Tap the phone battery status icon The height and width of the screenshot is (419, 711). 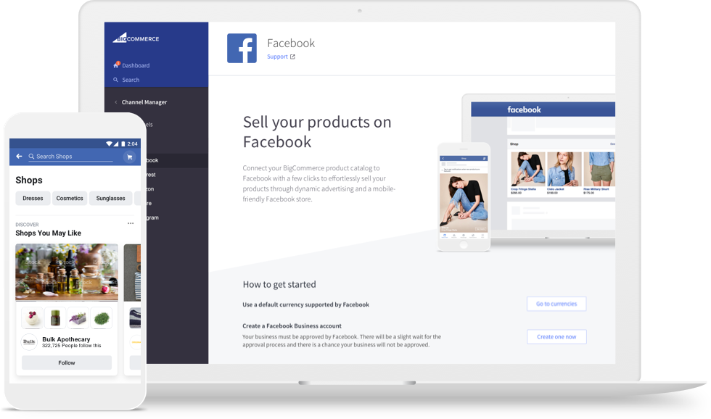coord(123,144)
